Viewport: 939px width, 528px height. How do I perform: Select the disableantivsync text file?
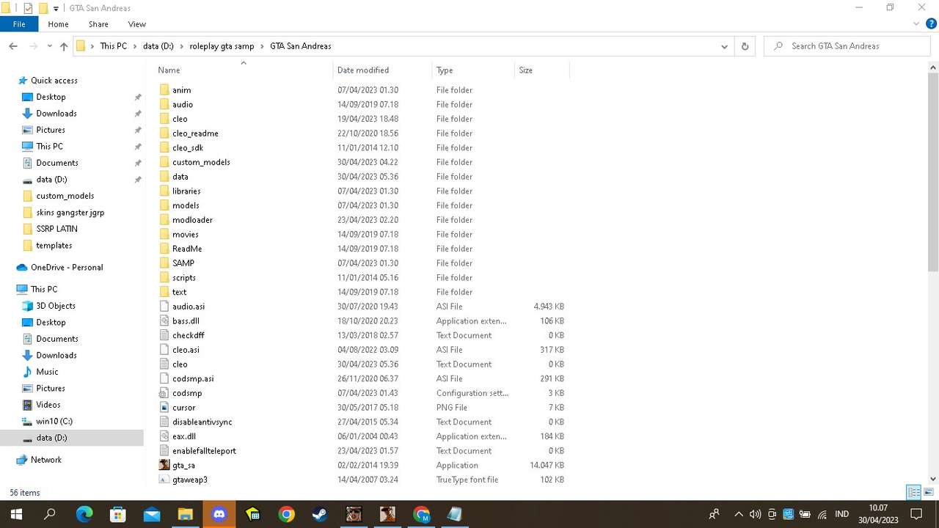pyautogui.click(x=202, y=422)
